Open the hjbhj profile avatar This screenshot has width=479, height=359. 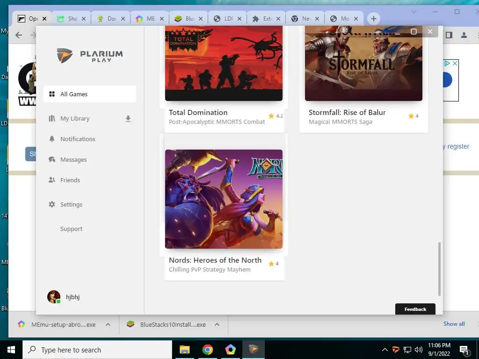(54, 297)
